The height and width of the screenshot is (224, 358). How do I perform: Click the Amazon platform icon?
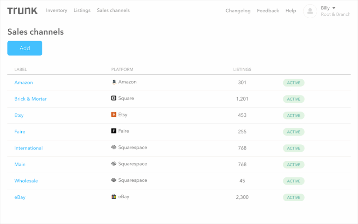(114, 82)
